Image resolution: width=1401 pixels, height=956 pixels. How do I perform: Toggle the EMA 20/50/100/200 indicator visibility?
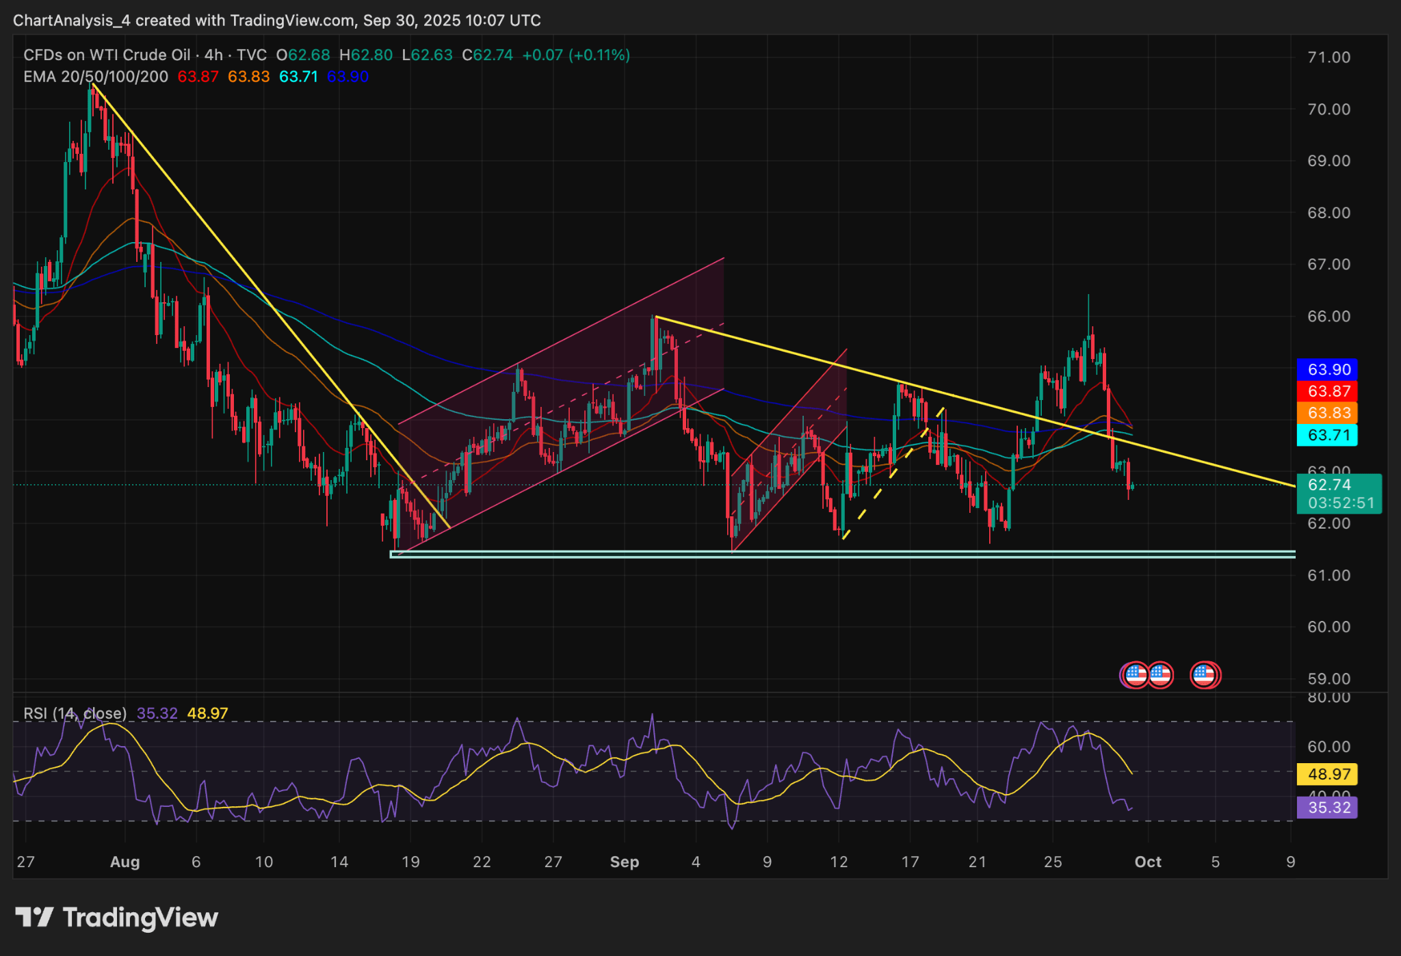click(x=96, y=77)
